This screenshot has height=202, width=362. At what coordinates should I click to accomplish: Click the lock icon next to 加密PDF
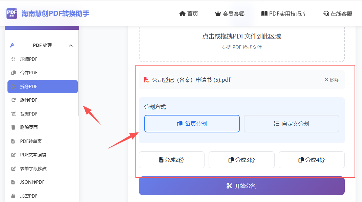click(x=13, y=196)
